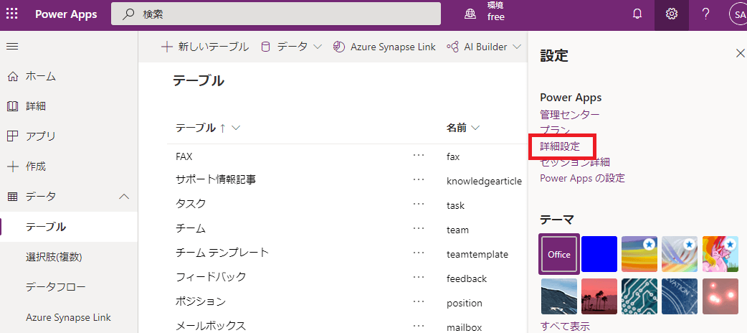Select アプリ in the left navigation
Viewport: 747px width, 333px height.
[x=40, y=136]
